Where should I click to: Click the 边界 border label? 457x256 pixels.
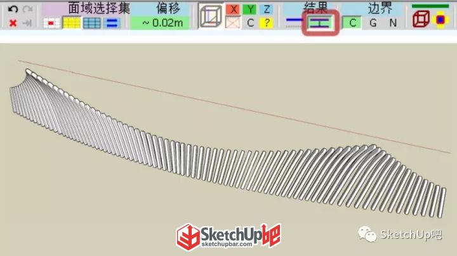[381, 8]
